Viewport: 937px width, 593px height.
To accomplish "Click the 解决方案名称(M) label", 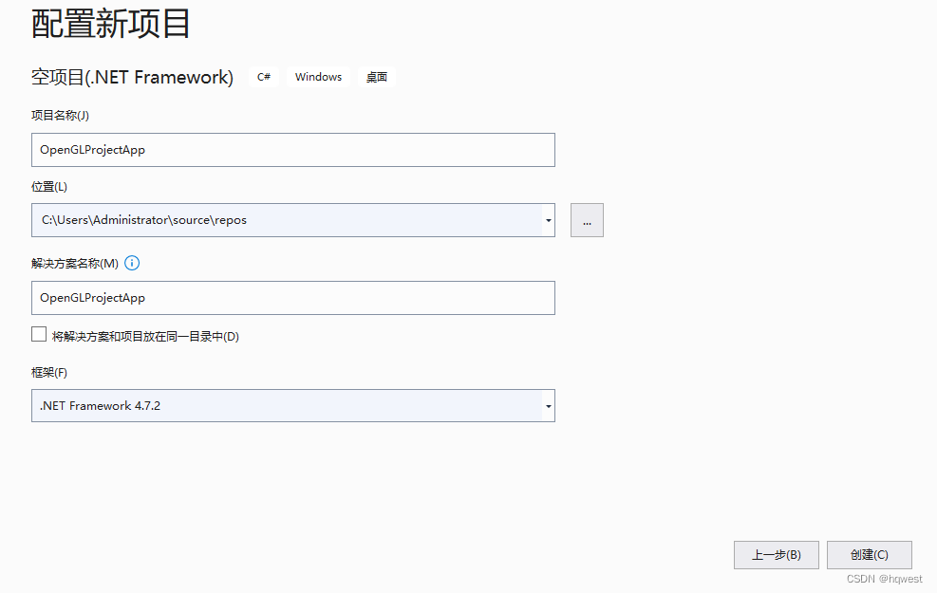I will pos(75,264).
